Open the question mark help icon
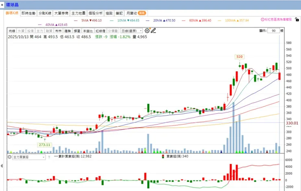Image resolution: width=301 pixels, height=191 pixels. [49, 157]
